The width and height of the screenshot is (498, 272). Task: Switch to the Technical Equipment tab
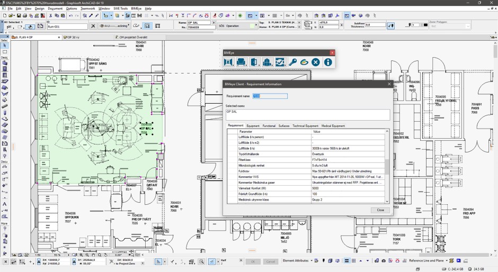305,126
